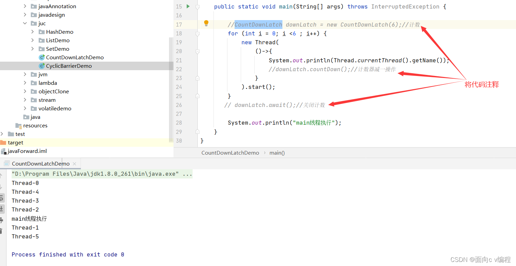
Task: Click the yellow lightbulb intention icon
Action: [x=206, y=23]
